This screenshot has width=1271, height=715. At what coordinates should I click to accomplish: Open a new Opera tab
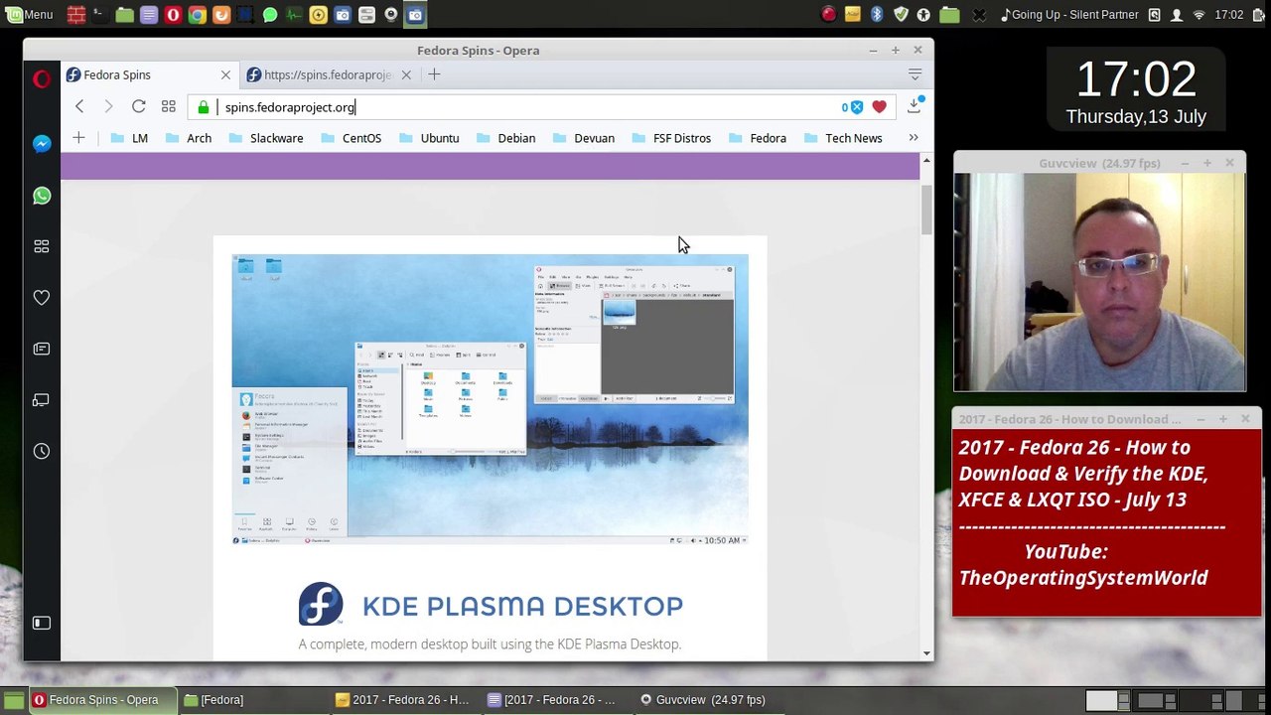(x=434, y=74)
